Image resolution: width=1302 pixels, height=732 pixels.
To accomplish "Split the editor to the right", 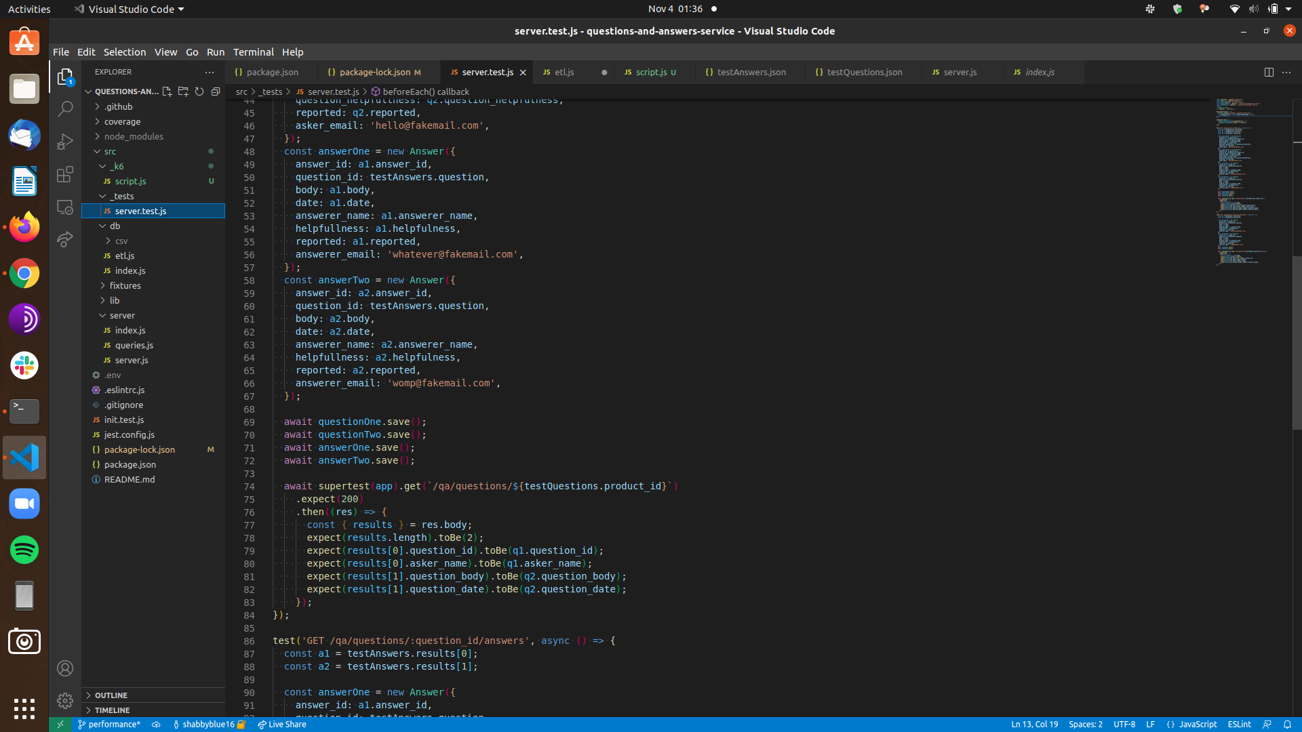I will click(1269, 72).
